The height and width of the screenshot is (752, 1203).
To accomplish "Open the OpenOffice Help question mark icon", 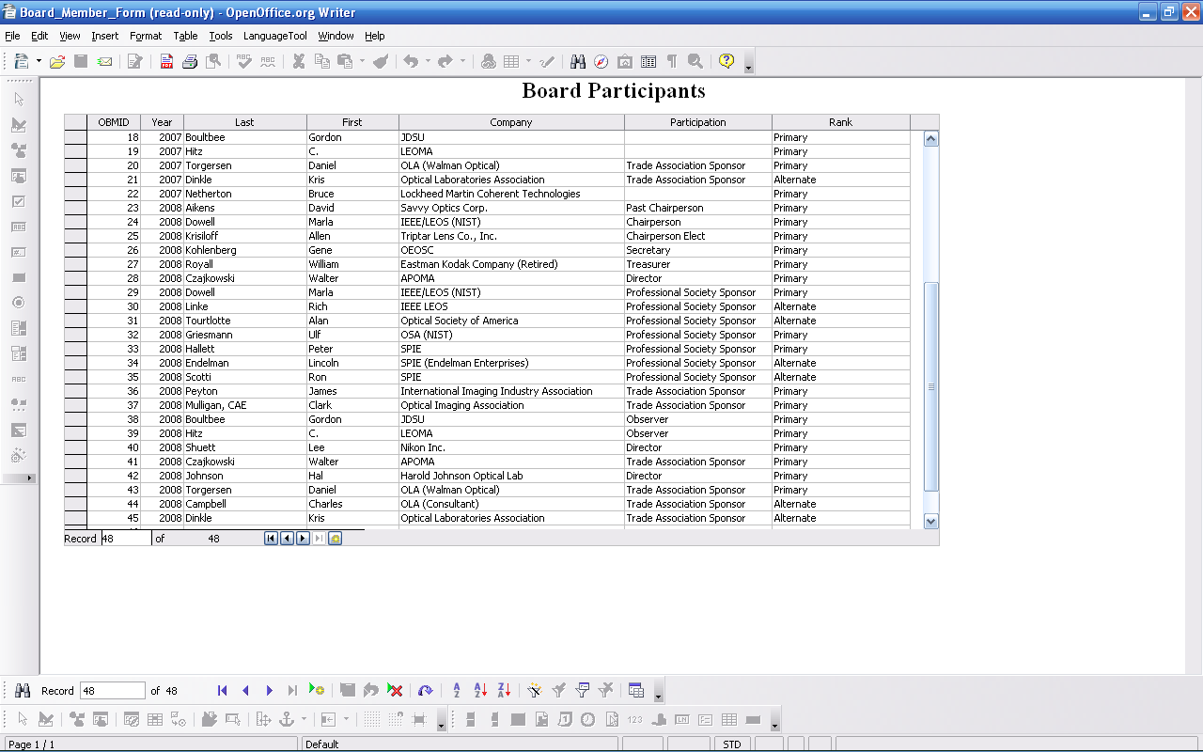I will click(x=726, y=62).
